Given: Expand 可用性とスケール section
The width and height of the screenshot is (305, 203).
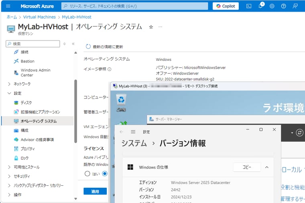Looking at the screenshot, I should tap(9, 167).
